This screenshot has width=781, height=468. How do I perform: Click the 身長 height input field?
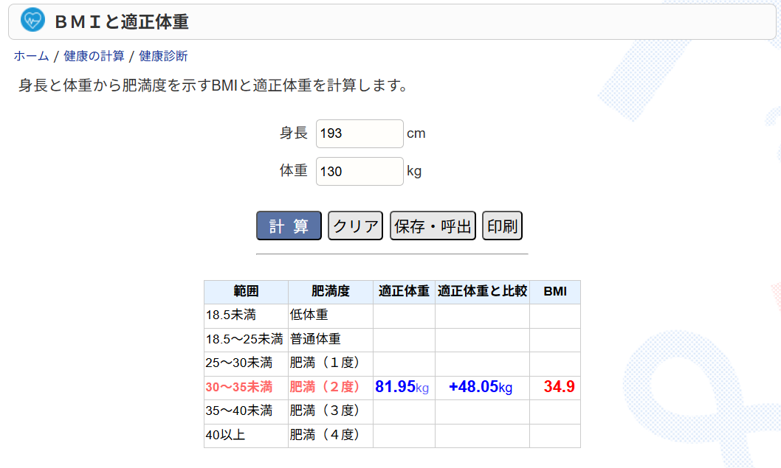tap(359, 133)
